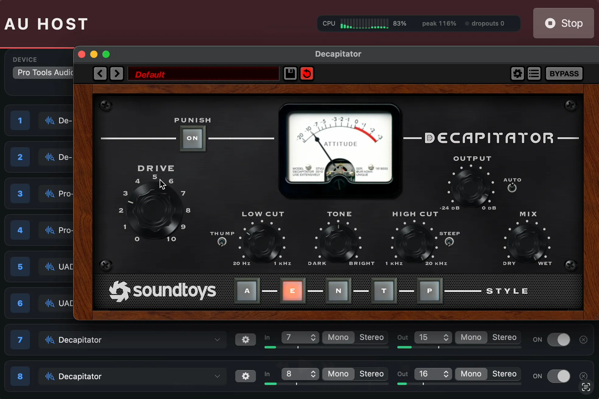The image size is (599, 399).
Task: Open the slot 7 output channel selector
Action: point(433,337)
